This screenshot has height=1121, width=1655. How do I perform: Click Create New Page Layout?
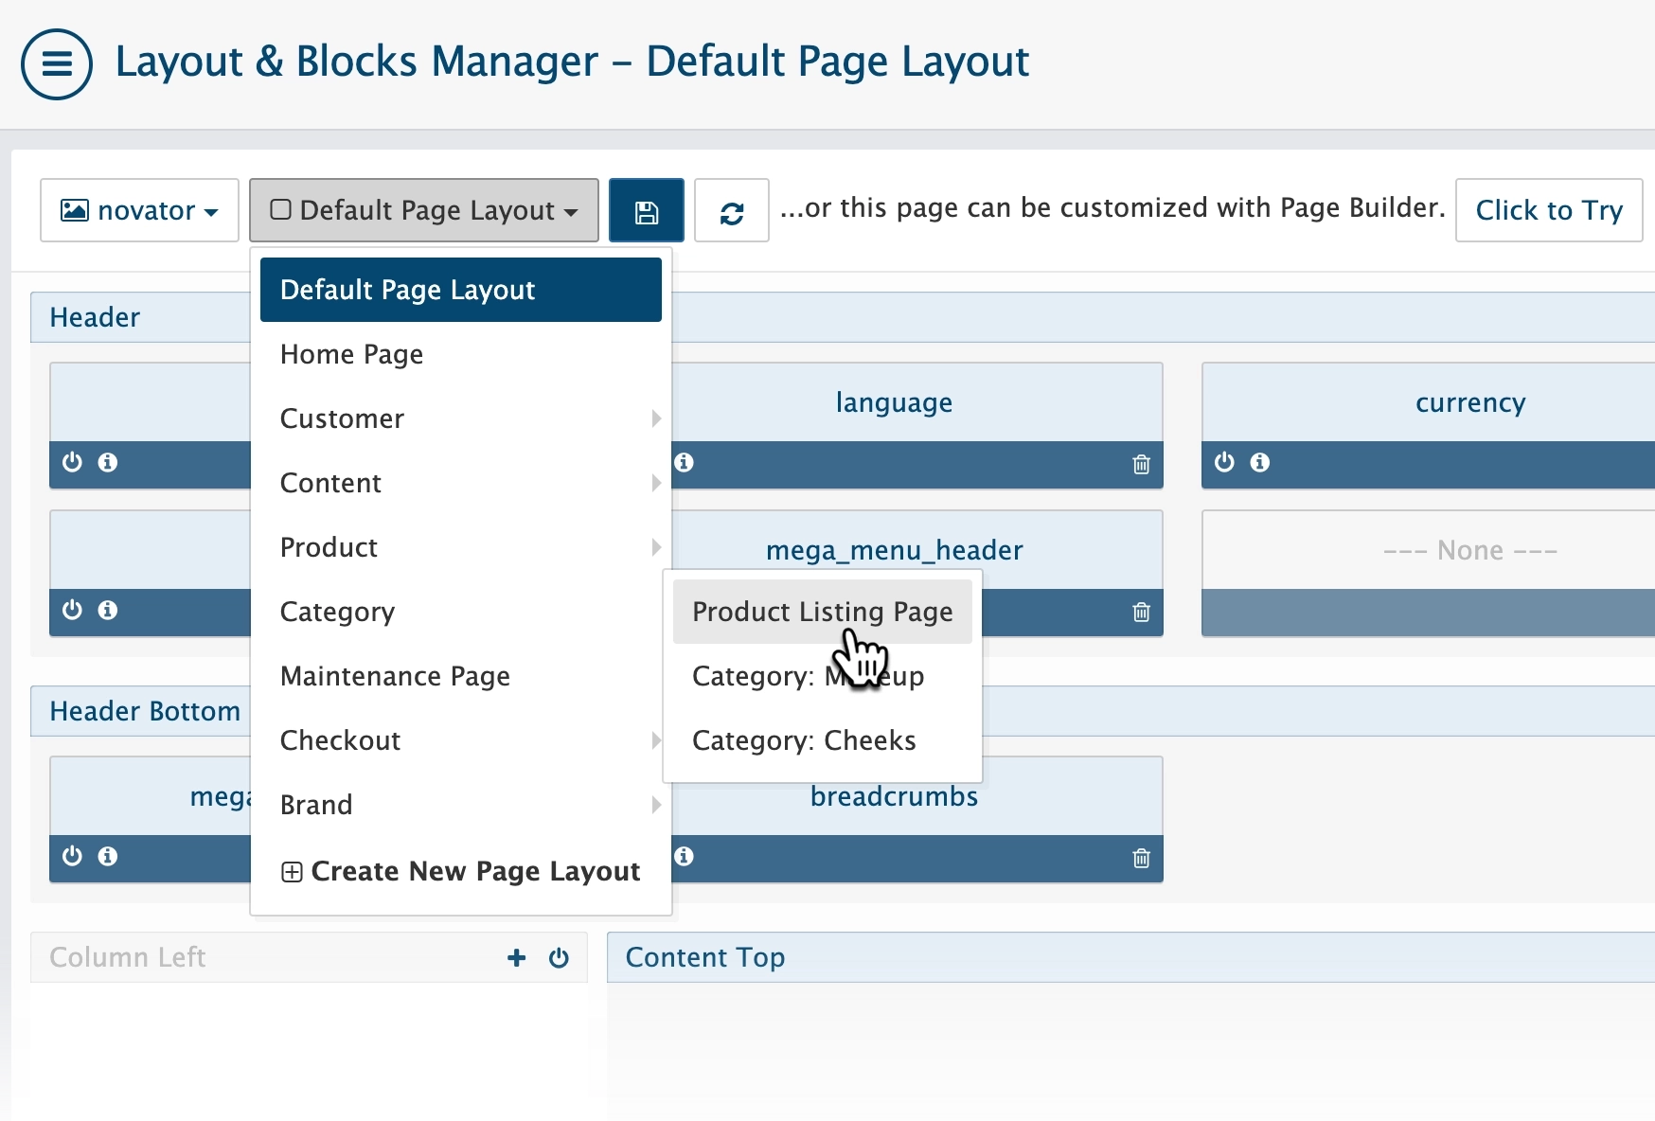tap(460, 871)
